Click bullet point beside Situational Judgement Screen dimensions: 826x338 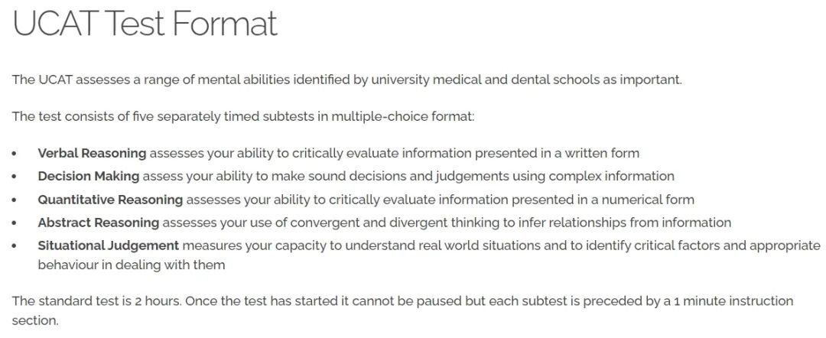click(15, 246)
